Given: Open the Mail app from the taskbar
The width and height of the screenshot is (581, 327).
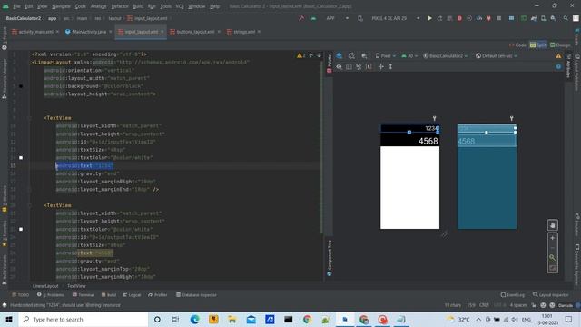Looking at the screenshot, I should pos(251,320).
